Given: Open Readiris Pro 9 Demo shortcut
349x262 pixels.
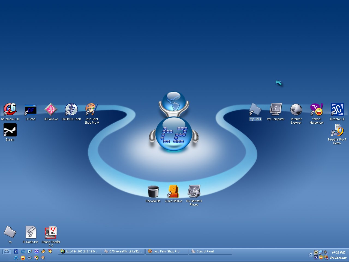Looking at the screenshot, I should (x=337, y=130).
